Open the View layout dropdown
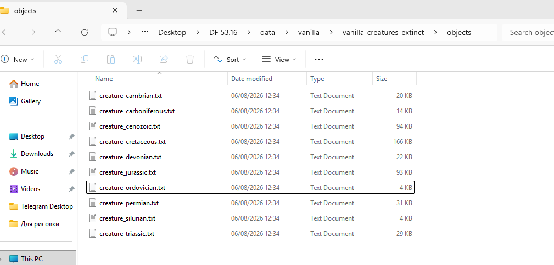This screenshot has height=265, width=554. coord(279,59)
